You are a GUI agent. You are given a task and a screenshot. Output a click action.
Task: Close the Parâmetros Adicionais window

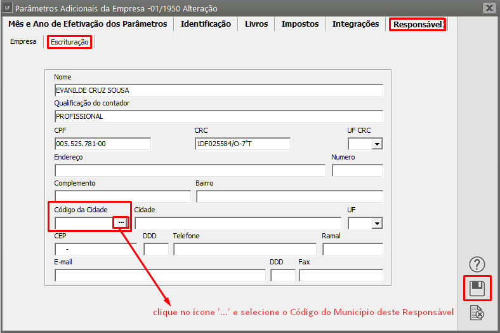[489, 8]
